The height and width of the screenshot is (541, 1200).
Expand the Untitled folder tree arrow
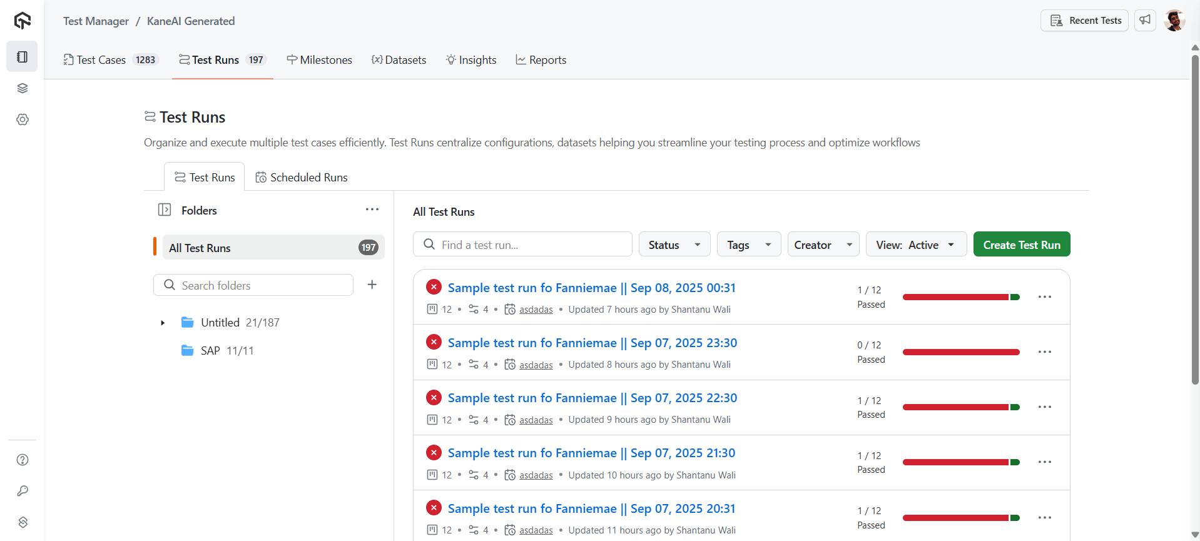(x=163, y=323)
